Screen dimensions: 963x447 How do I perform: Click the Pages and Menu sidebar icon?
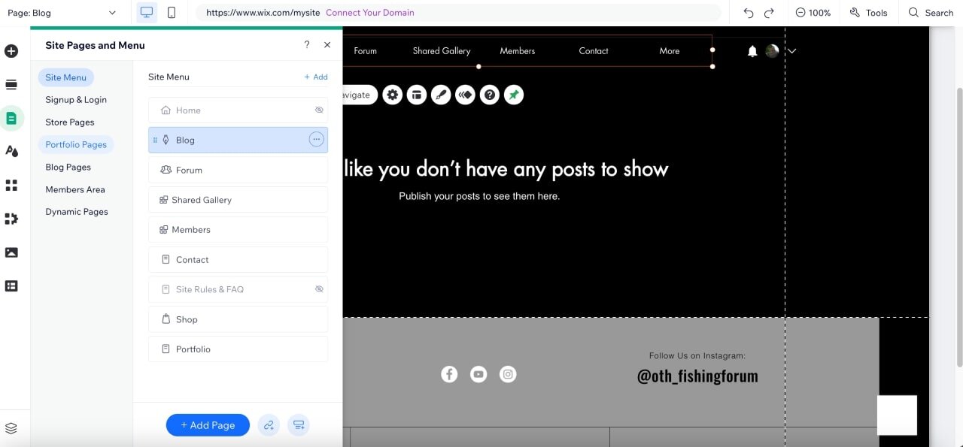[11, 118]
